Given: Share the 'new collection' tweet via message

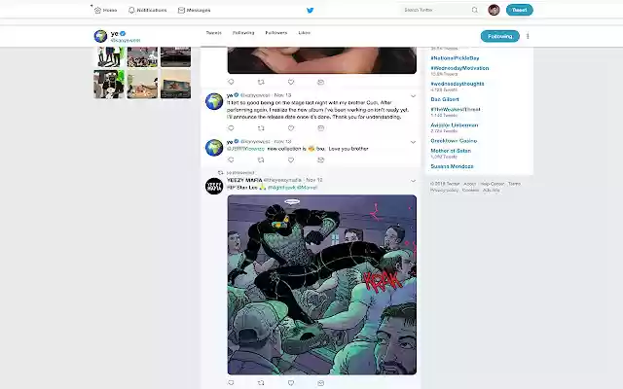Looking at the screenshot, I should click(320, 159).
